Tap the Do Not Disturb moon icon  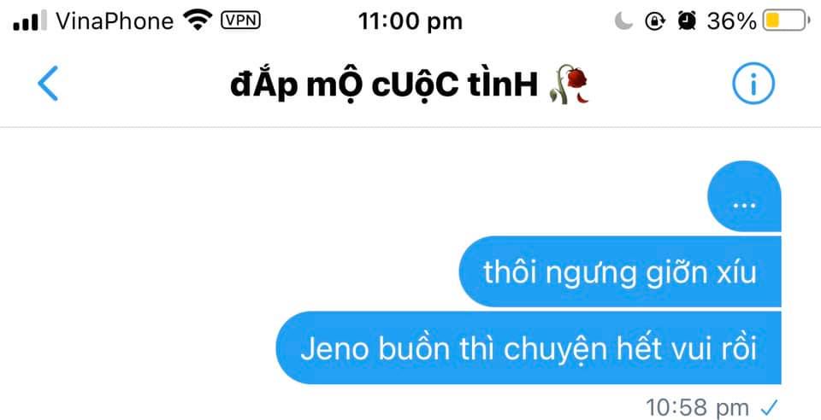[623, 20]
